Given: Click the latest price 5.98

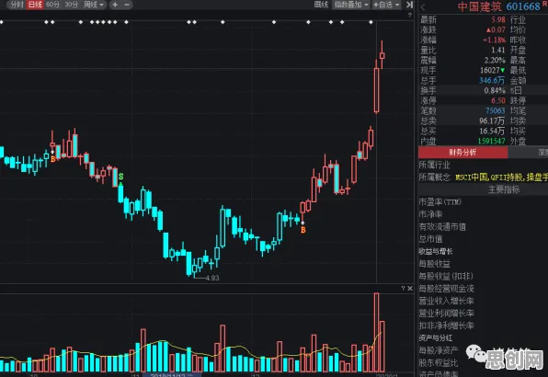Looking at the screenshot, I should point(498,20).
